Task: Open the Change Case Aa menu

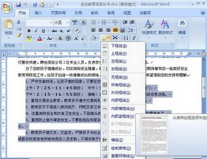Action: (x=50, y=38)
